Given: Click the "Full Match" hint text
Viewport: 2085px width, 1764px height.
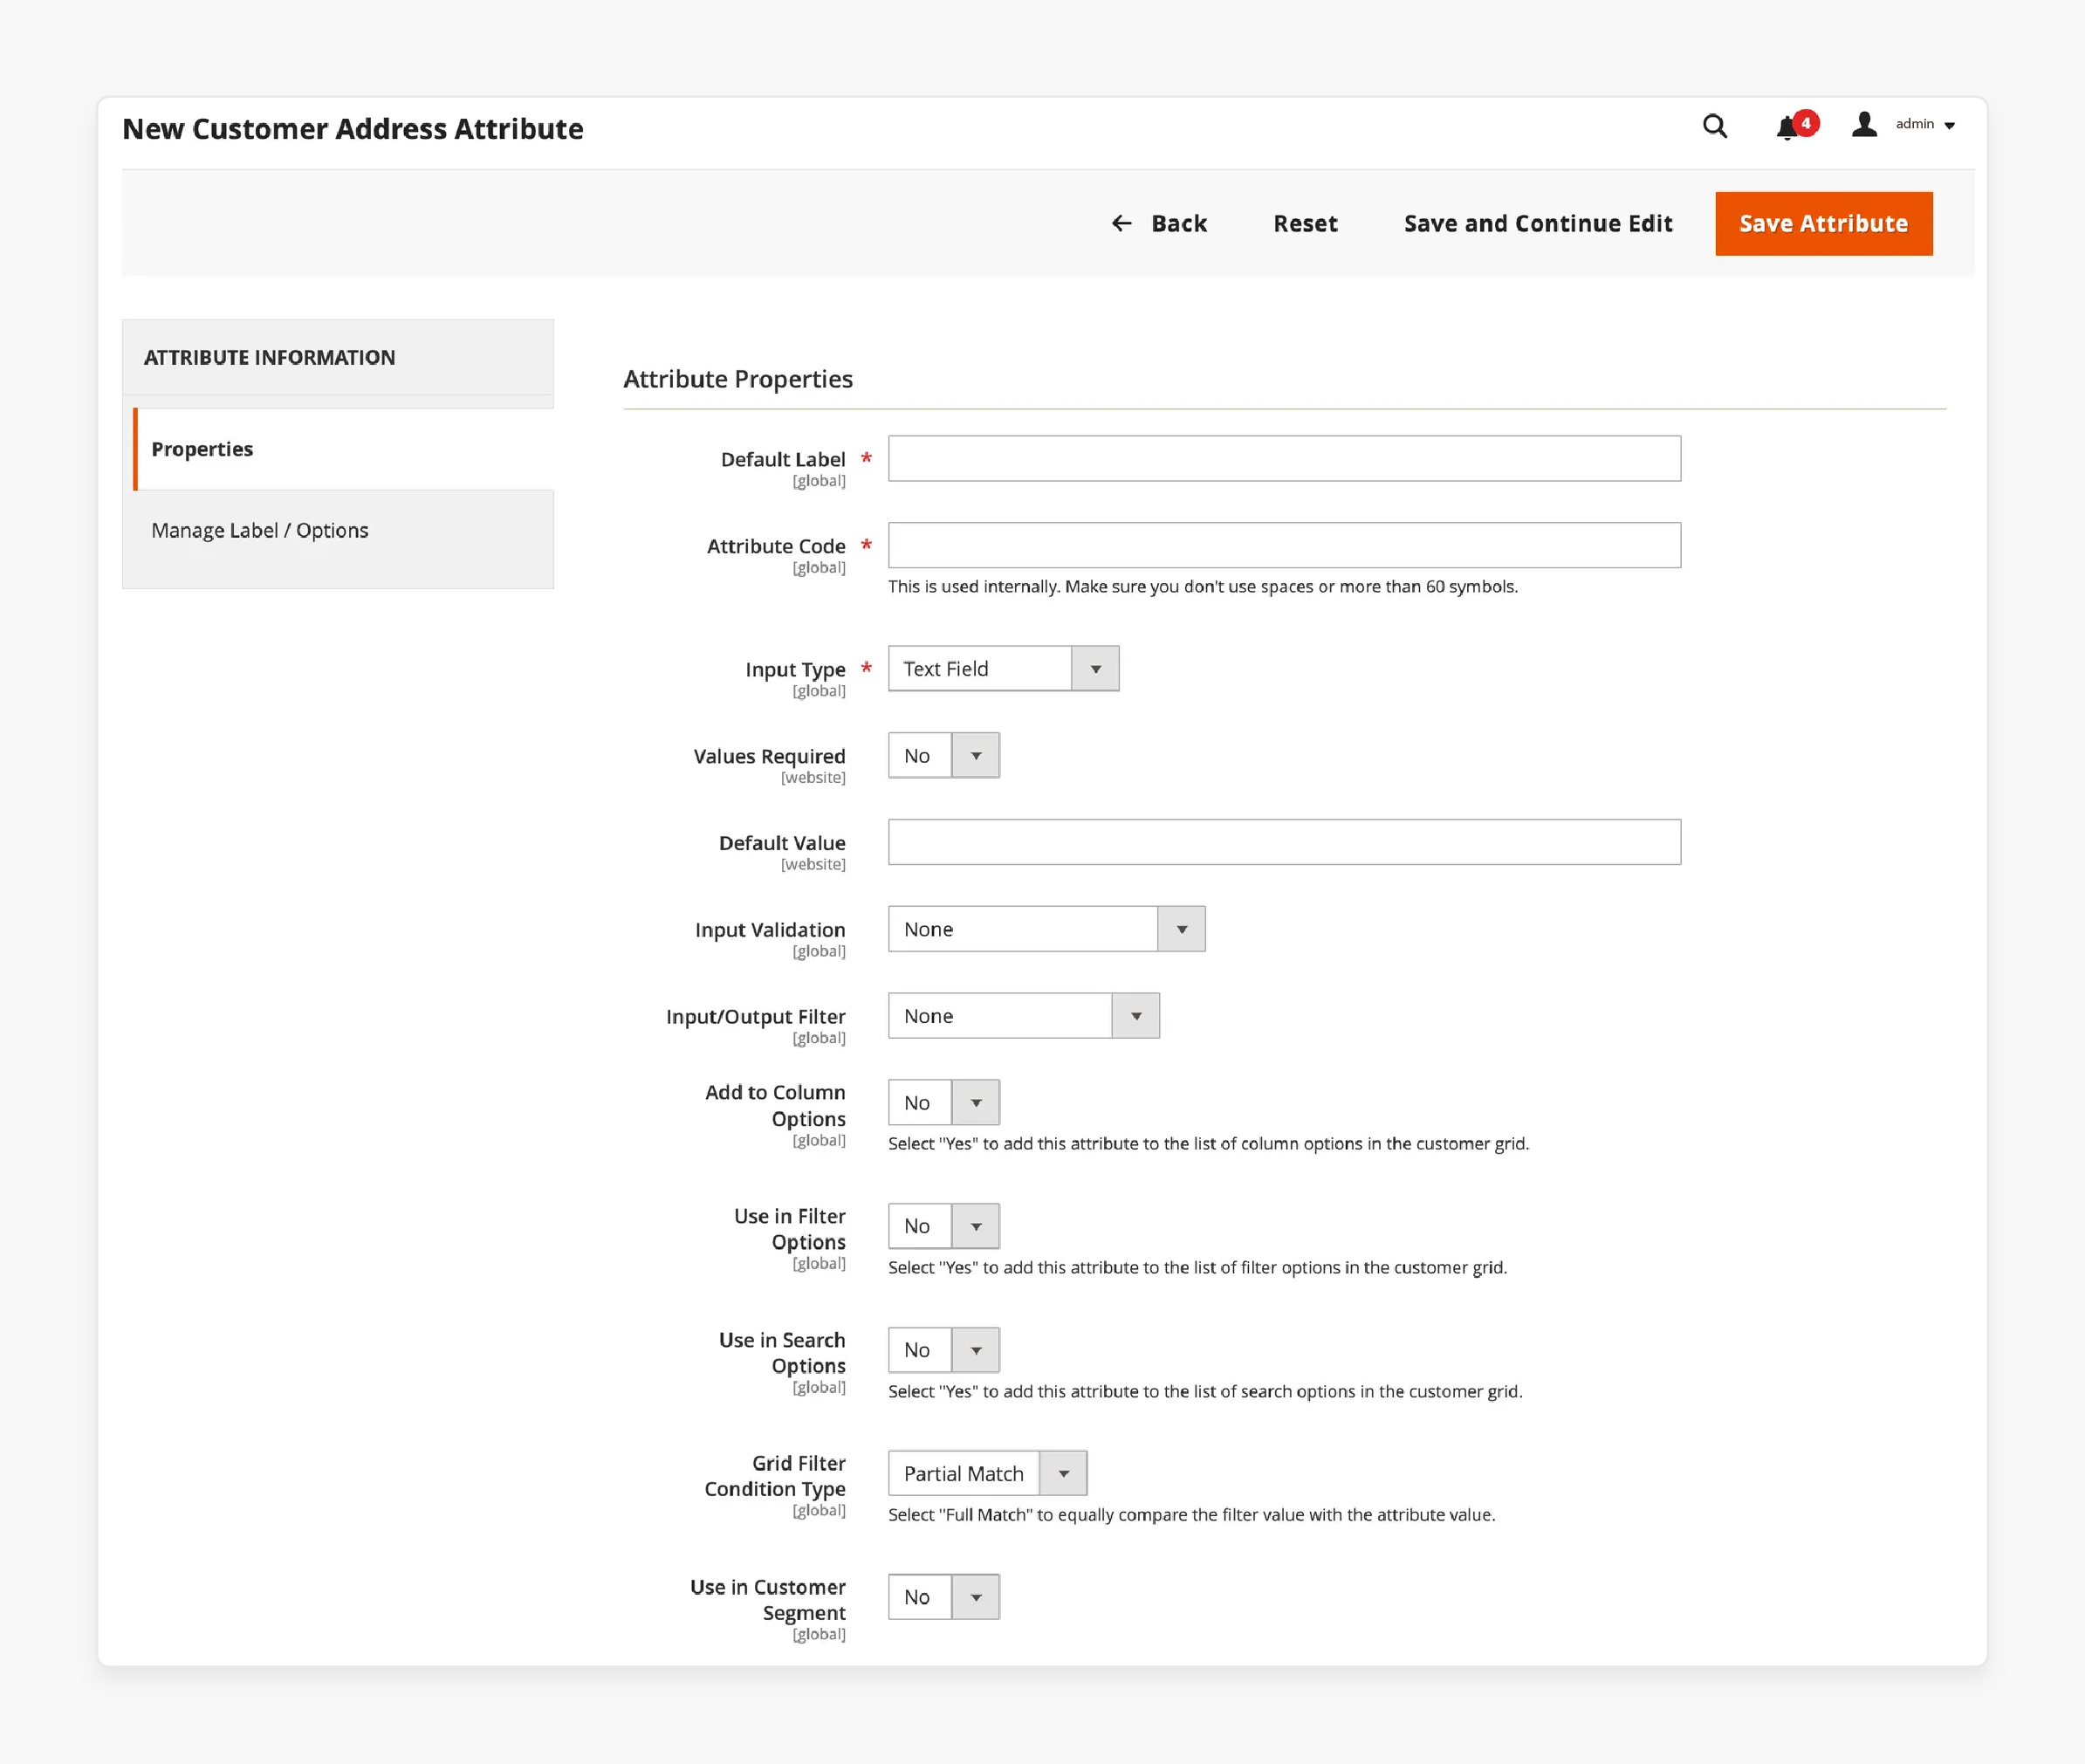Looking at the screenshot, I should click(1191, 1514).
